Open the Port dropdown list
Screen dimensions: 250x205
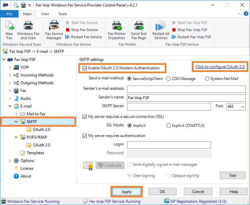[x=243, y=107]
